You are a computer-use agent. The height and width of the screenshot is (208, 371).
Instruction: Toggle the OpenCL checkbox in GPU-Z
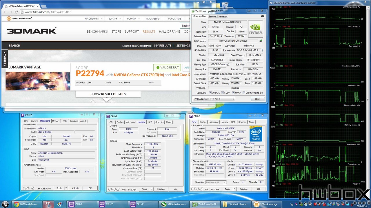(210, 93)
